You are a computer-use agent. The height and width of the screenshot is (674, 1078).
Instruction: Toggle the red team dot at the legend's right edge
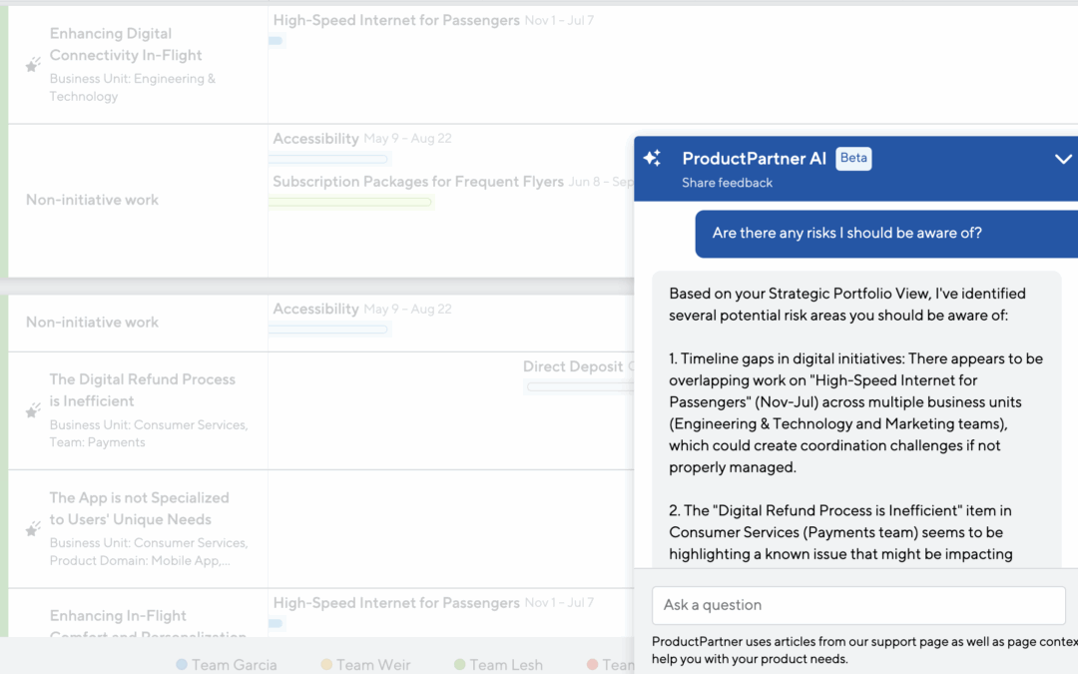point(594,664)
